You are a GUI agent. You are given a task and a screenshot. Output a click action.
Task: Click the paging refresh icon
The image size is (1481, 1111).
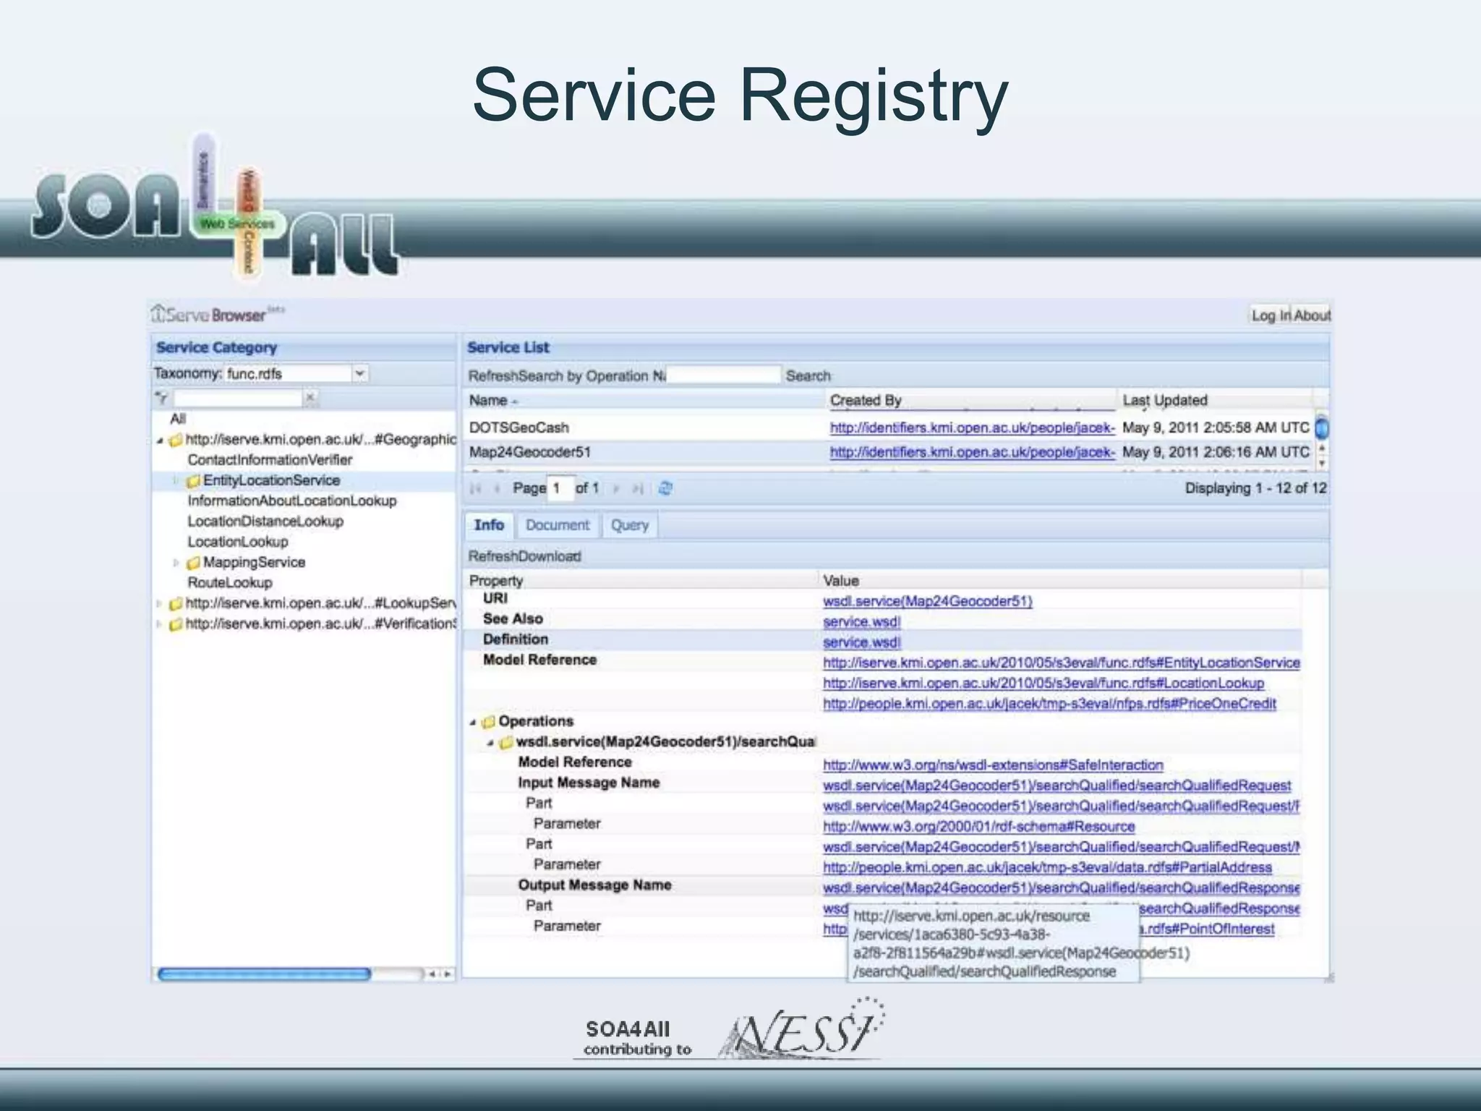pos(665,489)
